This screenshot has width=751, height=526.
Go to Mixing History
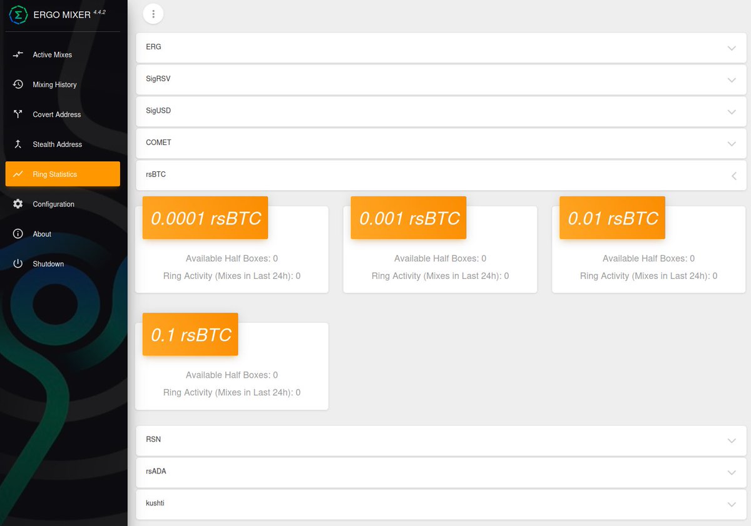pos(63,84)
